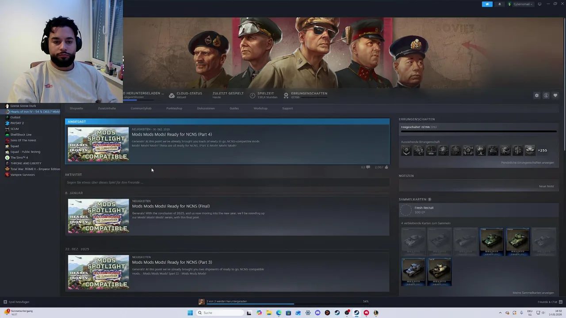This screenshot has width=566, height=318.
Task: Click the Sammelkarten help question mark
Action: (429, 200)
